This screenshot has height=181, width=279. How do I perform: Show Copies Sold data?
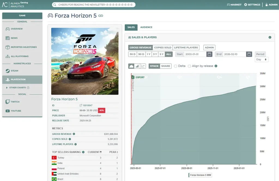click(x=163, y=47)
